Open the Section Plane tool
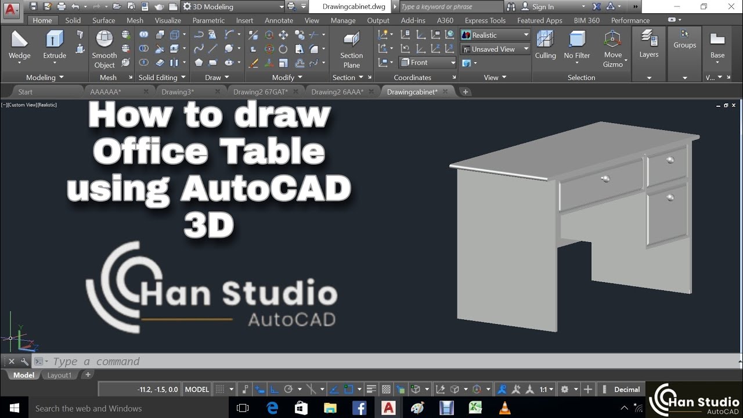Image resolution: width=743 pixels, height=418 pixels. click(351, 50)
